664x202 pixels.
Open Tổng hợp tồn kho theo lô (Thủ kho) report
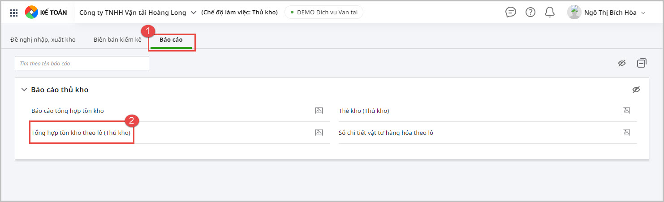click(81, 133)
